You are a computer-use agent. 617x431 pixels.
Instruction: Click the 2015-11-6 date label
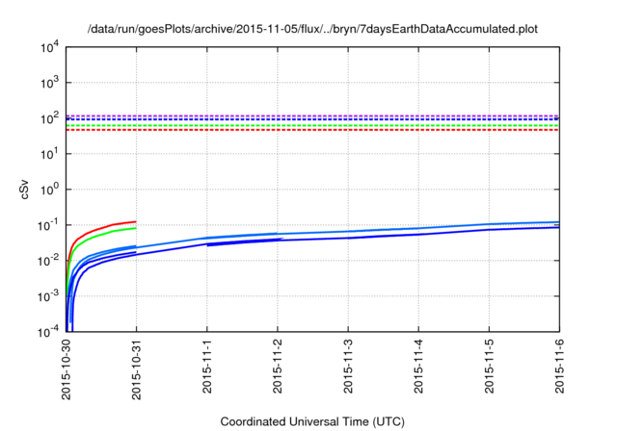click(559, 366)
